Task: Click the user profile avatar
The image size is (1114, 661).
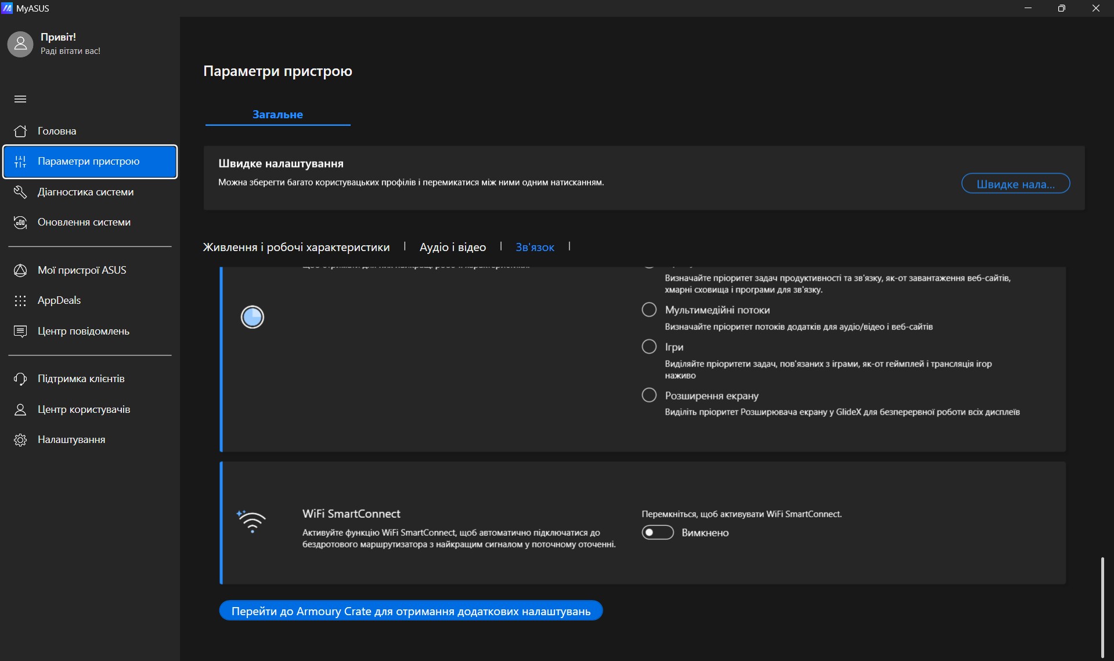Action: (20, 44)
